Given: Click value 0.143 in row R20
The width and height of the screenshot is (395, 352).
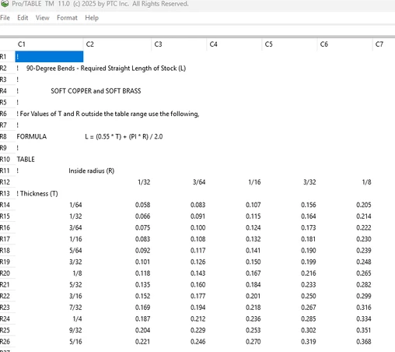Looking at the screenshot, I should coord(197,273).
